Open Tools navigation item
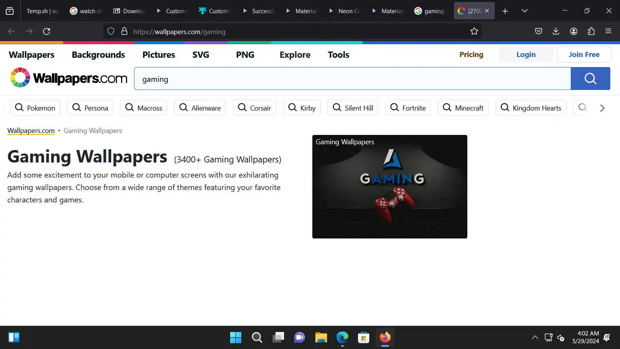Screen dimensions: 620x349 coord(339,55)
